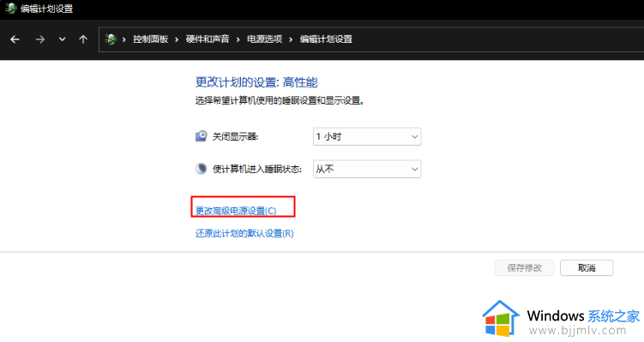Open the recent locations chevron

point(62,39)
